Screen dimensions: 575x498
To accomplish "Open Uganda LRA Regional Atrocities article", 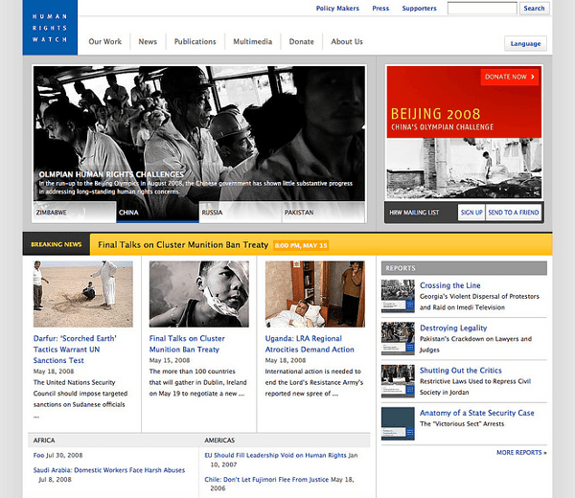I will click(310, 344).
